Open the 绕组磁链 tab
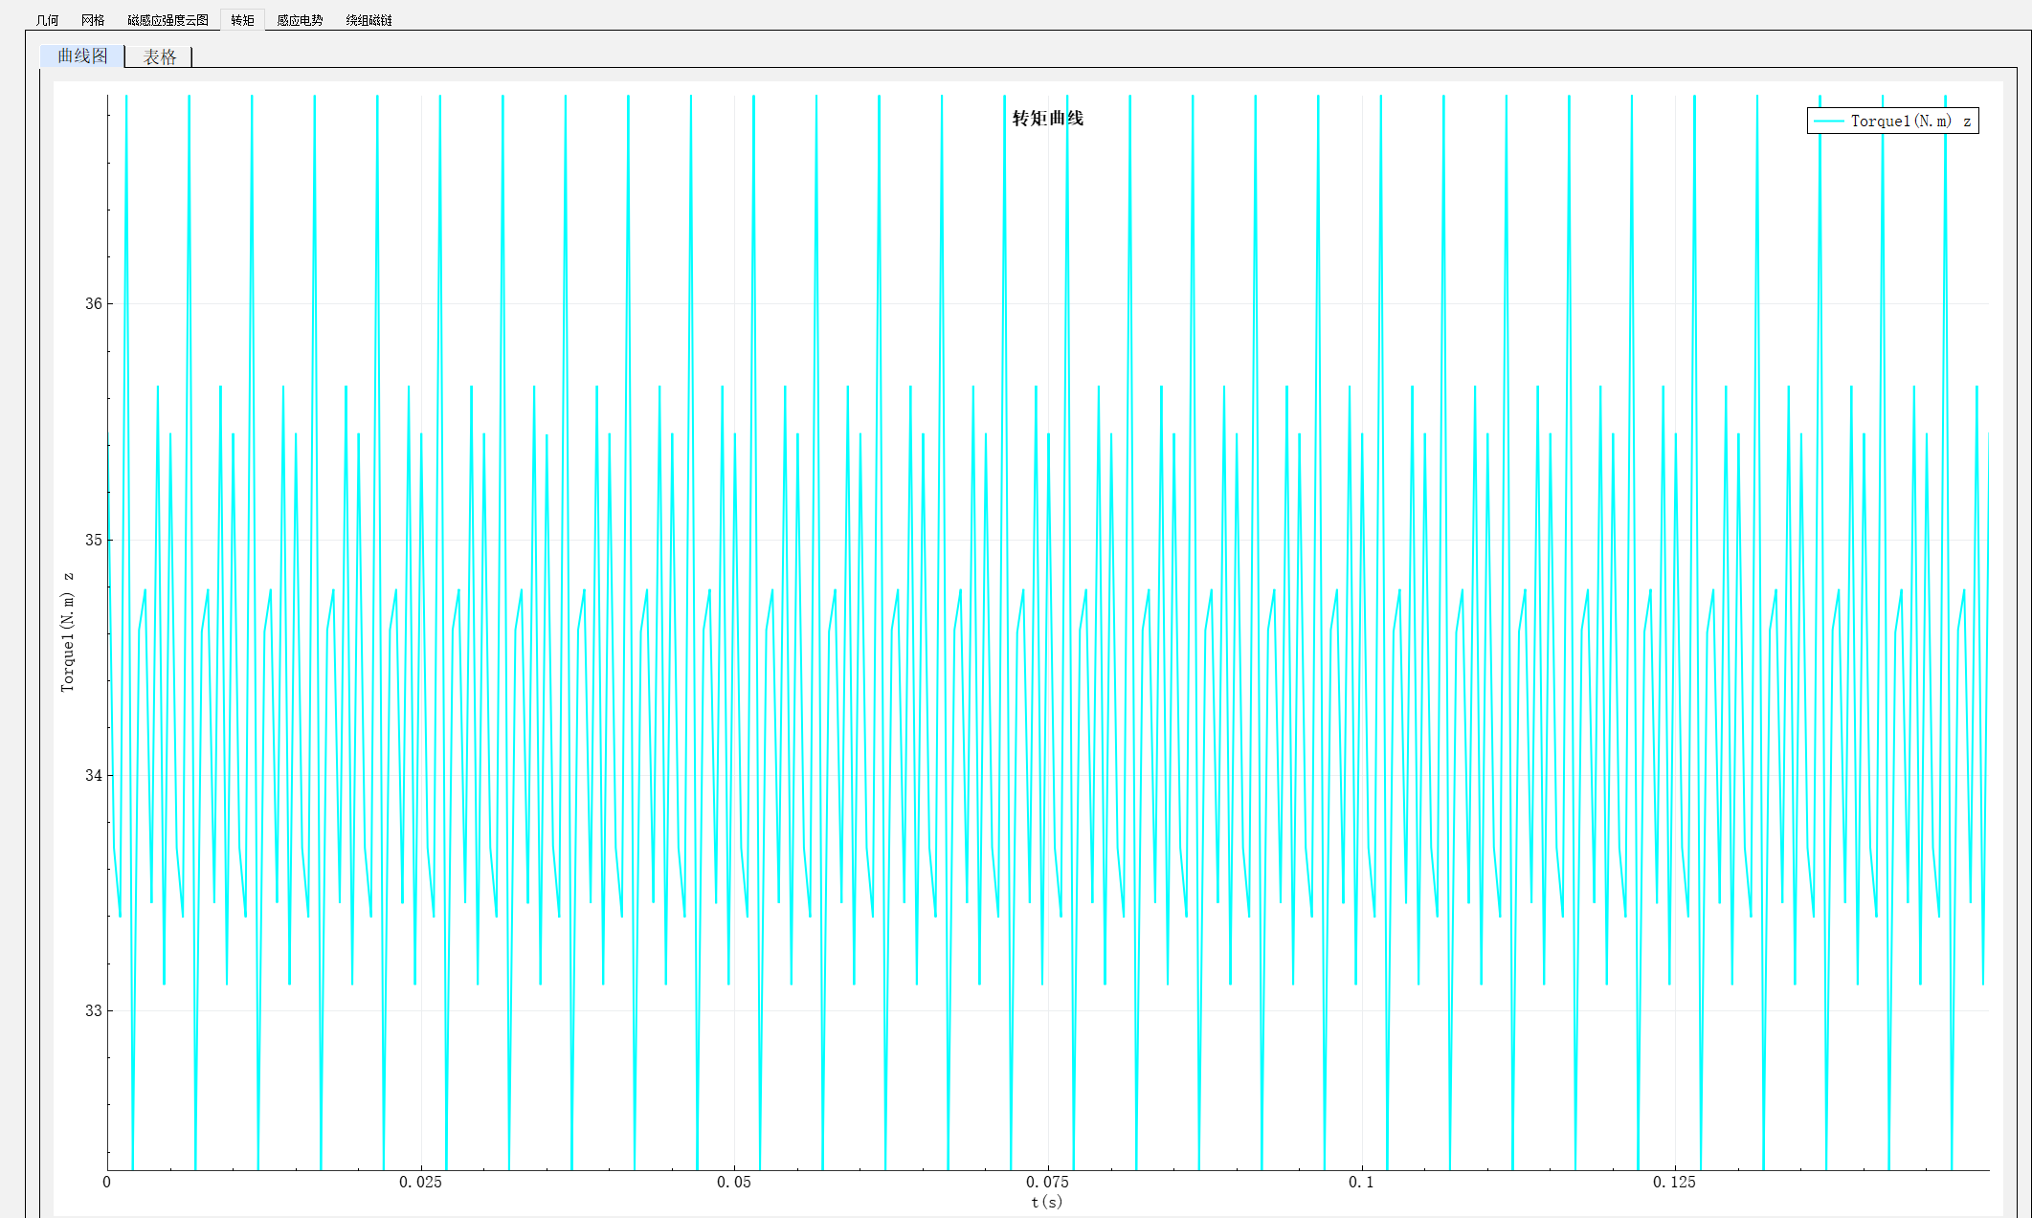 click(368, 20)
